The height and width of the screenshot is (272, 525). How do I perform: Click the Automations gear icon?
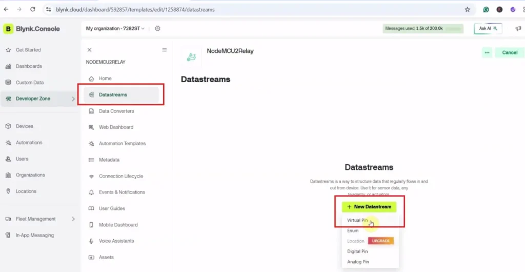coord(8,143)
